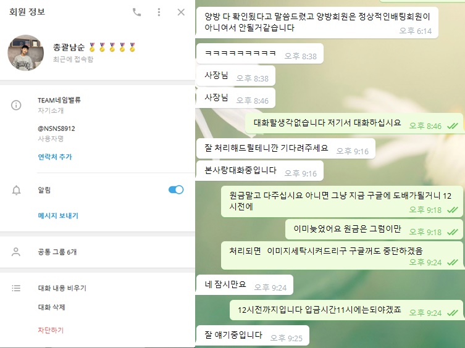This screenshot has width=465, height=348.
Task: Open the three-dot more options menu
Action: pyautogui.click(x=159, y=12)
